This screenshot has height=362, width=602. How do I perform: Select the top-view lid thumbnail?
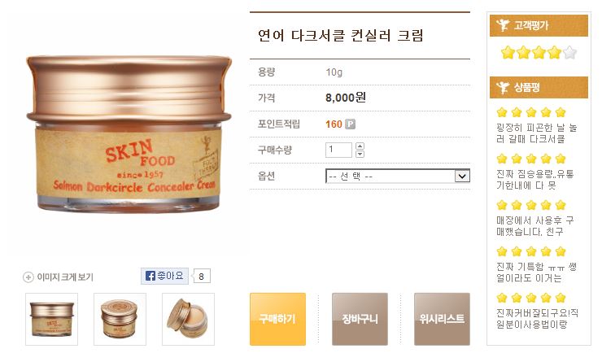pyautogui.click(x=120, y=319)
